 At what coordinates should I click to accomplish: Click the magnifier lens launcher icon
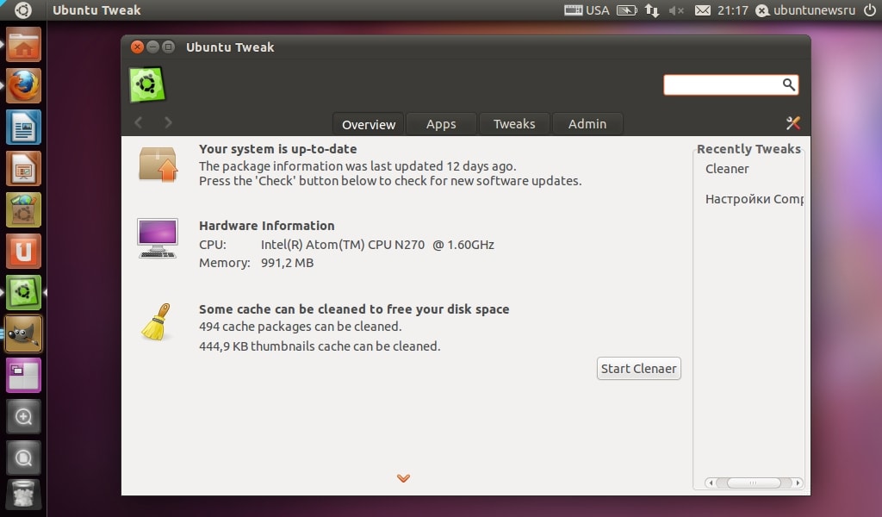coord(23,458)
